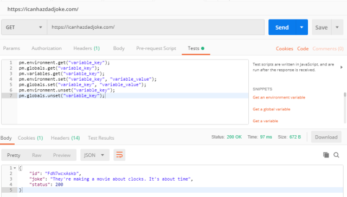The width and height of the screenshot is (347, 197).
Task: Insert 'Get a global variable' snippet
Action: (x=271, y=109)
